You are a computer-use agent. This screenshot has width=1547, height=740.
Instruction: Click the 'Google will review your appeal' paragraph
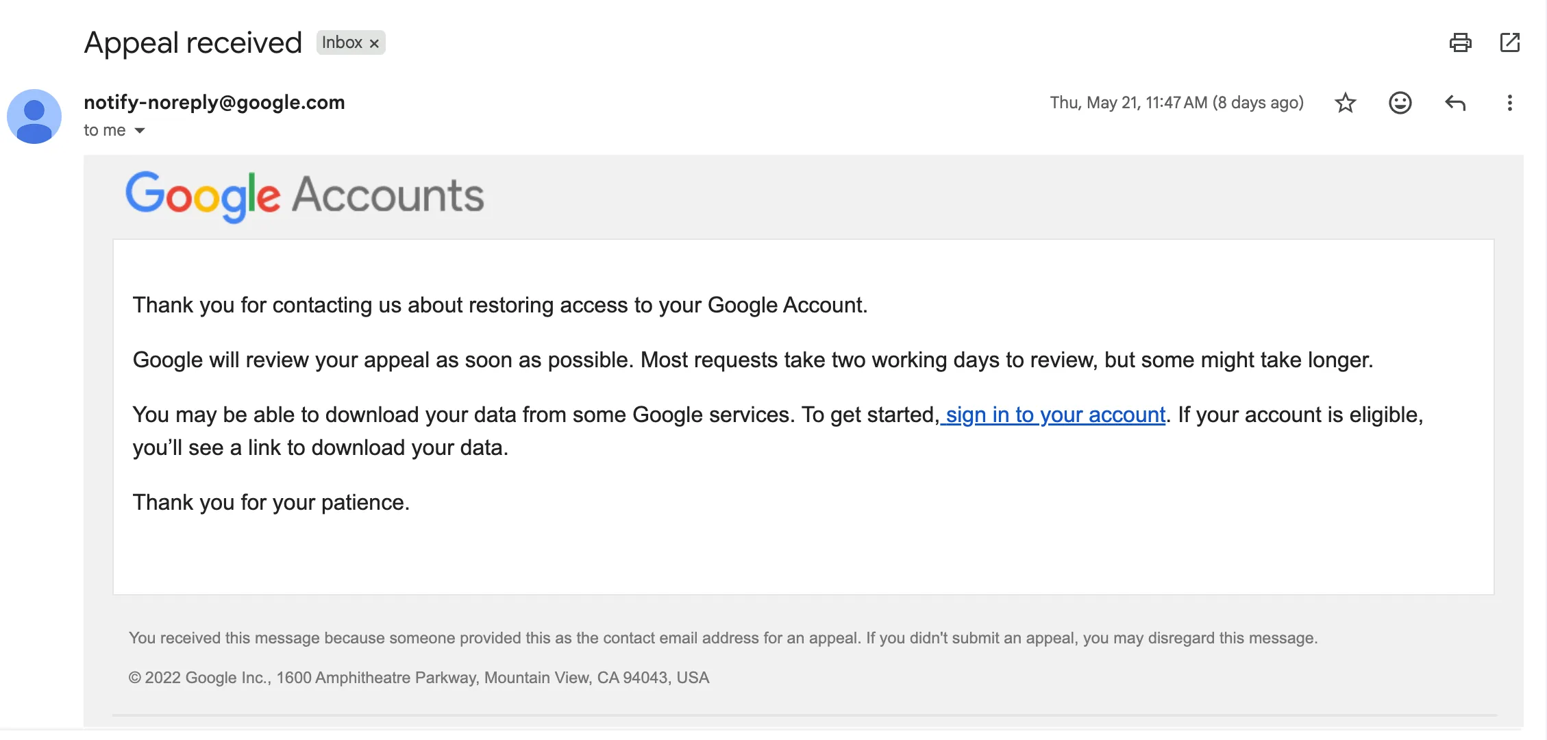pyautogui.click(x=753, y=360)
